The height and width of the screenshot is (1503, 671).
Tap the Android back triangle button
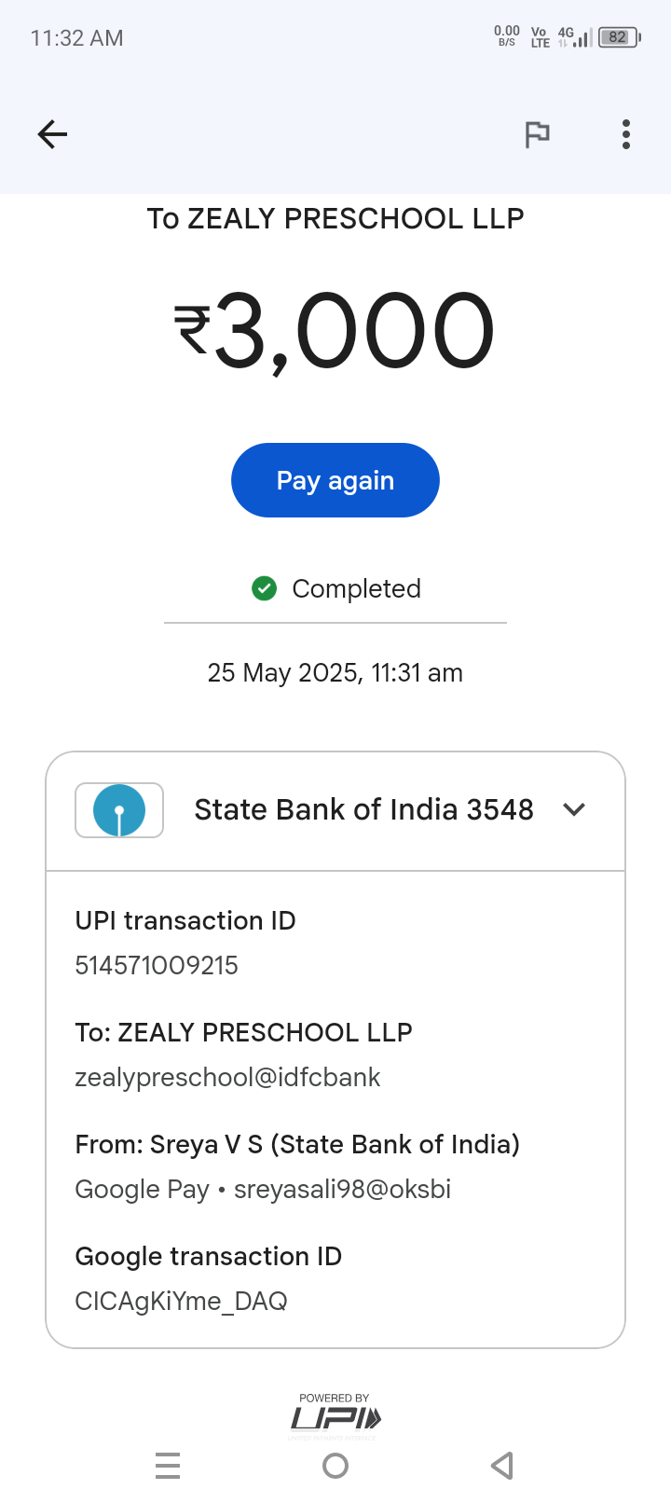[x=502, y=1466]
